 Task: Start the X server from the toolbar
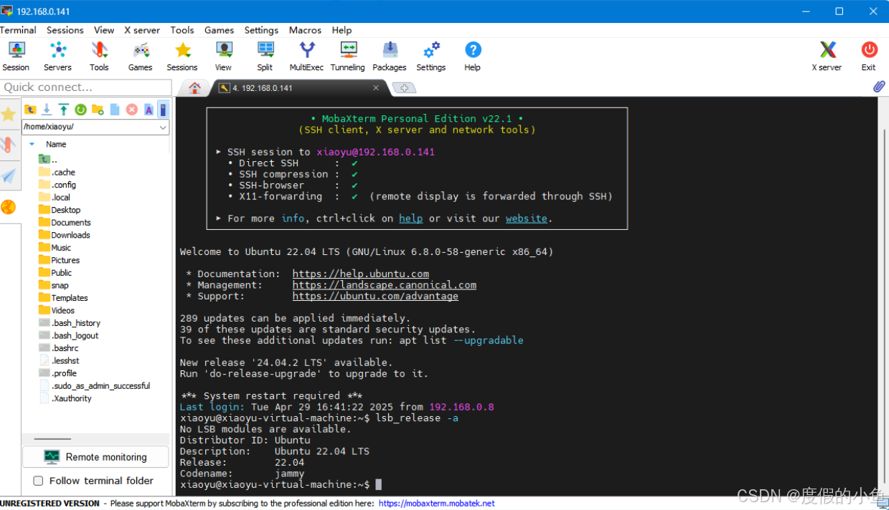coord(827,56)
